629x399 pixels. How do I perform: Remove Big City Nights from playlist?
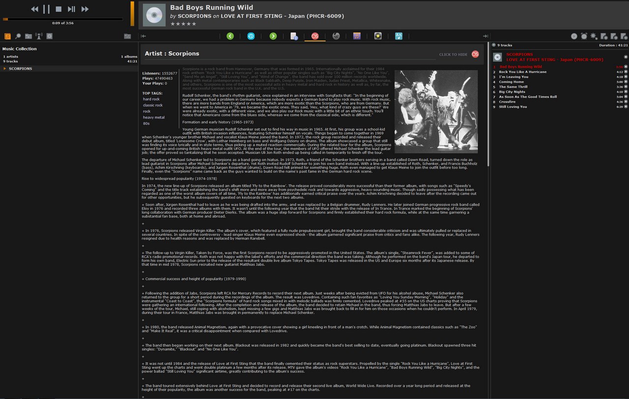point(626,92)
